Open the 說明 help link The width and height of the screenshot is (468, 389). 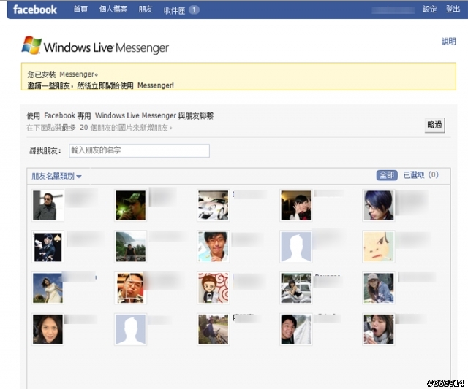(448, 41)
